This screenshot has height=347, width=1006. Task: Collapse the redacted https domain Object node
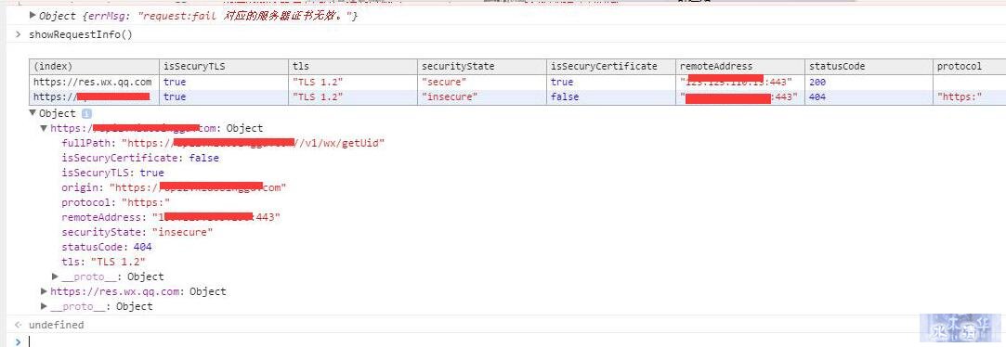[44, 128]
